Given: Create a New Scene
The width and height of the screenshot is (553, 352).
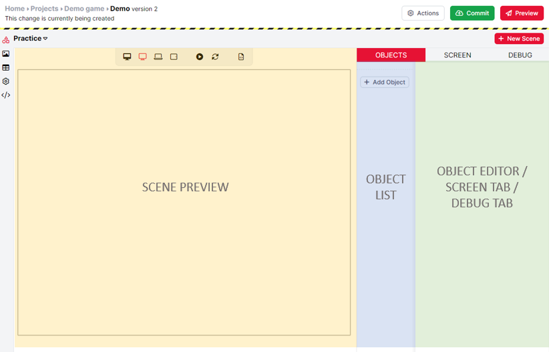Looking at the screenshot, I should (x=519, y=39).
